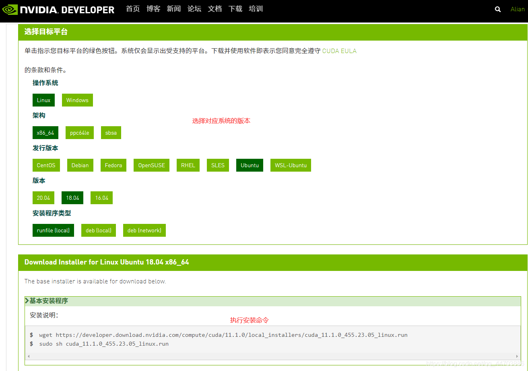Open the 博客 nav item
Image resolution: width=528 pixels, height=371 pixels.
click(153, 9)
